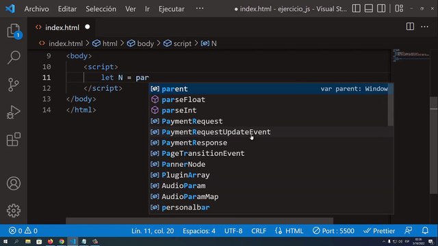Toggle the bottom panel layout icon
Image resolution: width=438 pixels, height=246 pixels.
[x=369, y=8]
